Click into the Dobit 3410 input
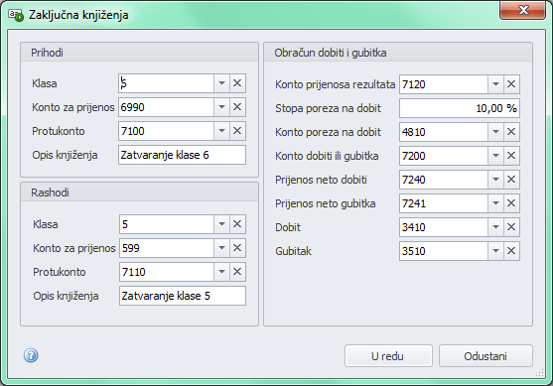The width and height of the screenshot is (553, 386). coord(444,227)
